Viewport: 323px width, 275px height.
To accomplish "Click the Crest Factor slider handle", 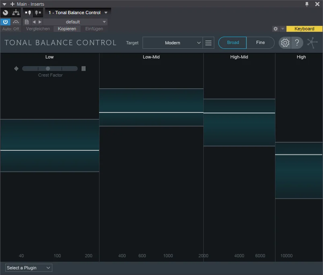I will [48, 69].
